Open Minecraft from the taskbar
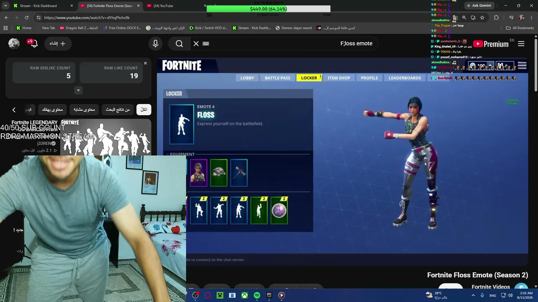The width and height of the screenshot is (538, 302). (x=220, y=295)
